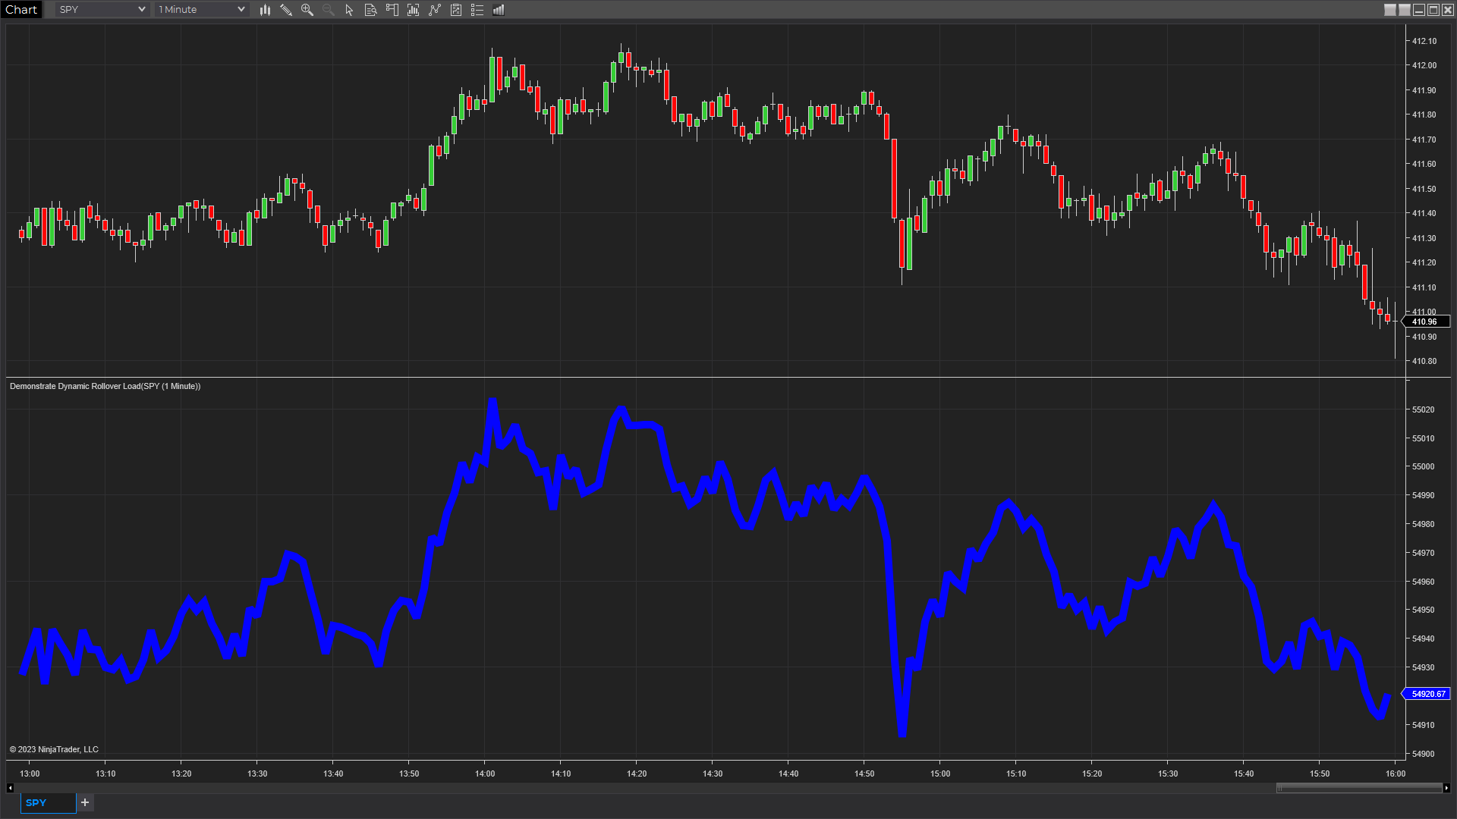Click the zoom in magnifier icon
The image size is (1457, 819).
tap(307, 10)
